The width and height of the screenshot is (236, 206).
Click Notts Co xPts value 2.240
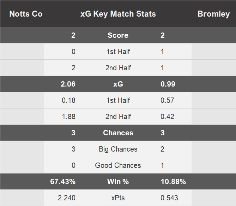pyautogui.click(x=66, y=198)
